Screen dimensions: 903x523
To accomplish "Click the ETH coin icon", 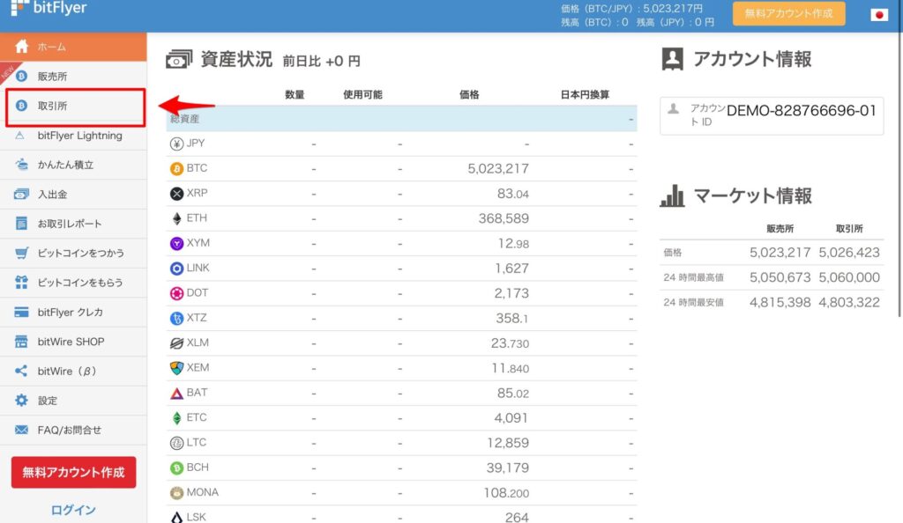I will pyautogui.click(x=176, y=218).
